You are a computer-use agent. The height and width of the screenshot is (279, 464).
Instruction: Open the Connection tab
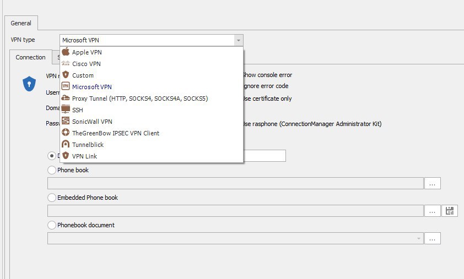(x=30, y=57)
